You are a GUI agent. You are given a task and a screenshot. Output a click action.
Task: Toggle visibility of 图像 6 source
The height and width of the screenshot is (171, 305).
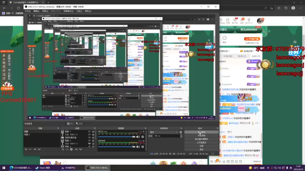point(90,140)
